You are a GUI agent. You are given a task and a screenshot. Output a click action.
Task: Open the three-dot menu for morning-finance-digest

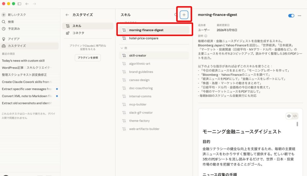299,16
